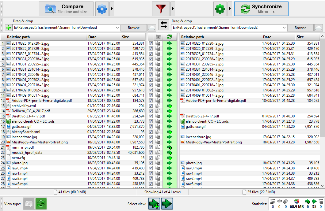Screen dimensions: 325x211
Task: Open cloud access for left folder
Action: 152,28
